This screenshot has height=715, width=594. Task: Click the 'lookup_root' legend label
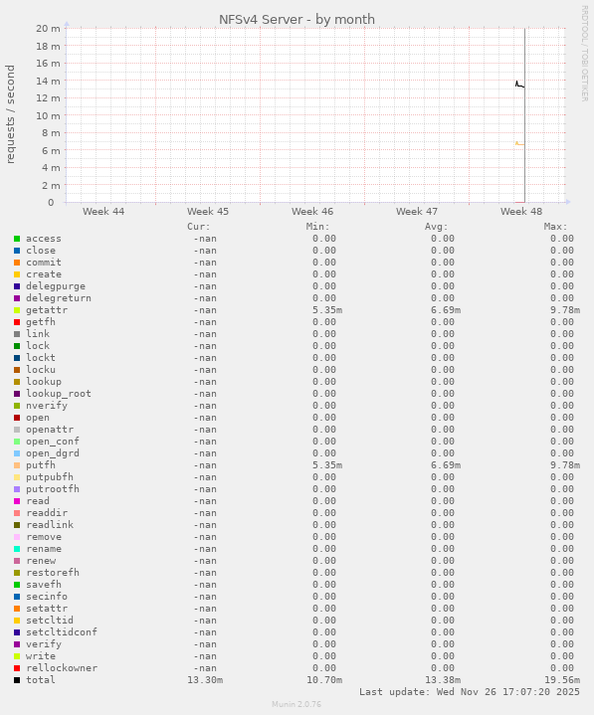point(59,394)
